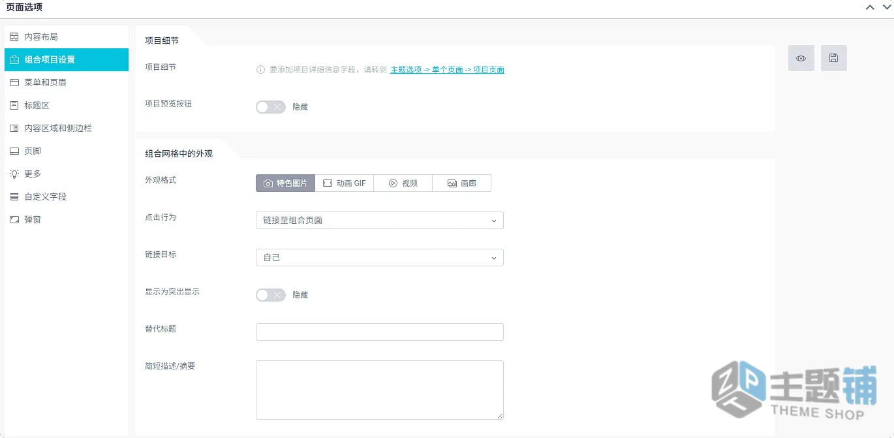Viewport: 894px width, 438px height.
Task: Click the 外观格式 field label
Action: (161, 180)
